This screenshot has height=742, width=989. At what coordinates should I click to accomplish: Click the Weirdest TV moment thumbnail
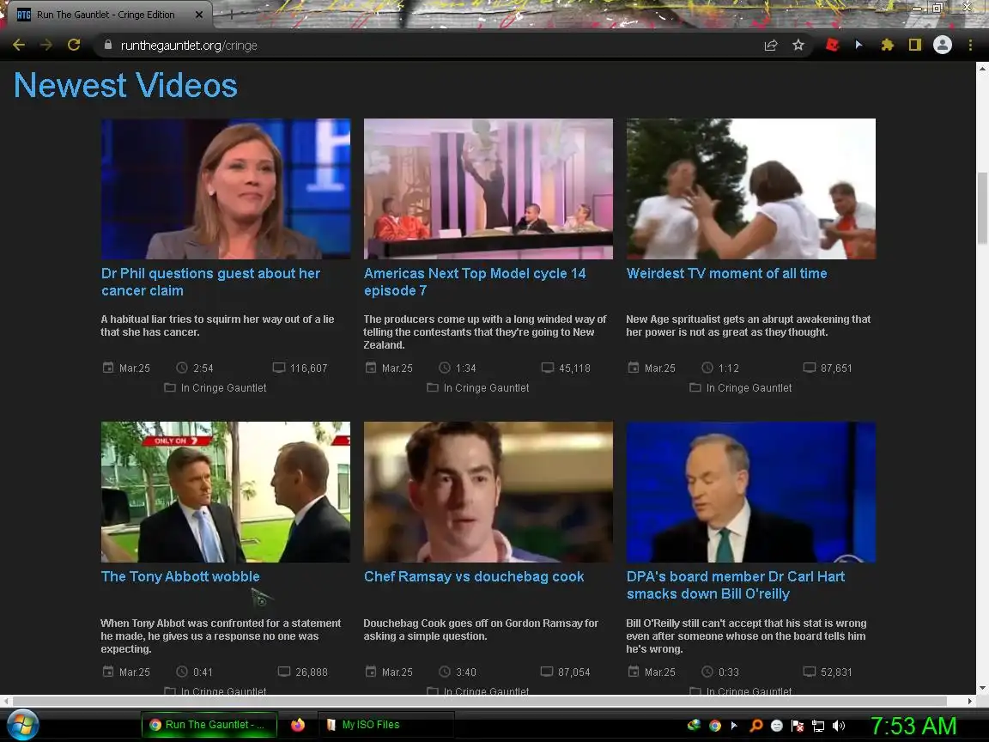tap(750, 189)
